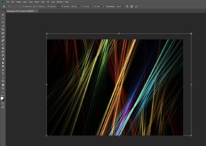The height and width of the screenshot is (146, 206).
Task: Open the File menu
Action: pos(8,2)
